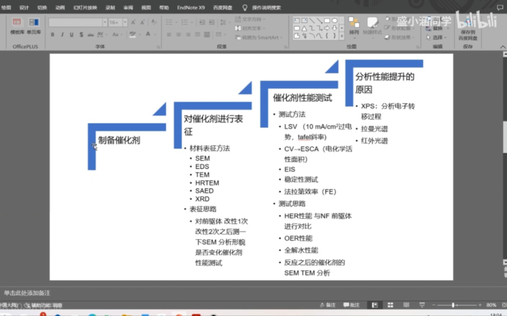Image resolution: width=507 pixels, height=316 pixels.
Task: Justify the paragraph text
Action: (x=197, y=35)
